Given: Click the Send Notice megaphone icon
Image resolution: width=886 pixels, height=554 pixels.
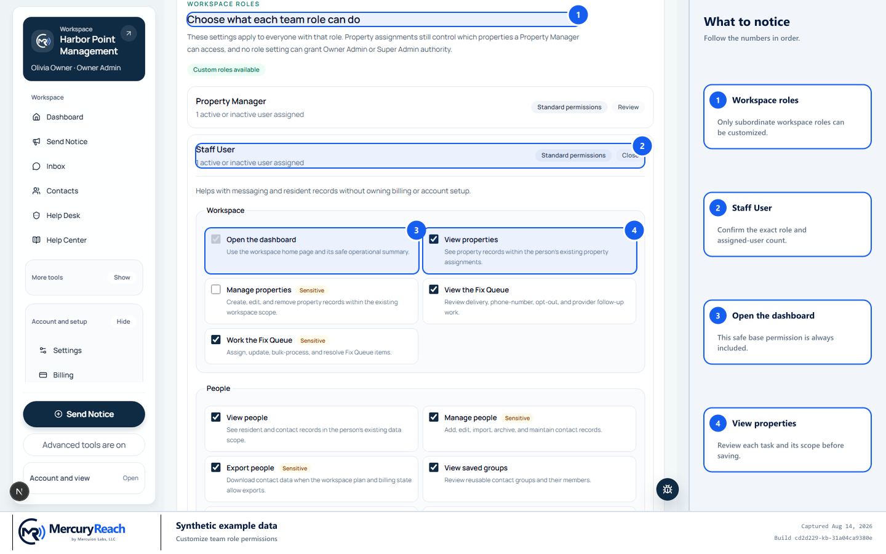Looking at the screenshot, I should click(36, 142).
